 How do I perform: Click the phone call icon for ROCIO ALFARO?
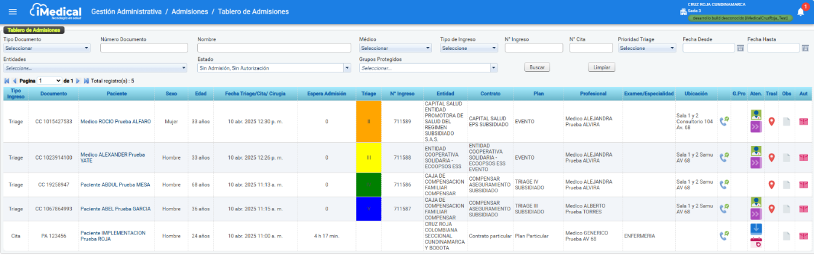point(724,121)
